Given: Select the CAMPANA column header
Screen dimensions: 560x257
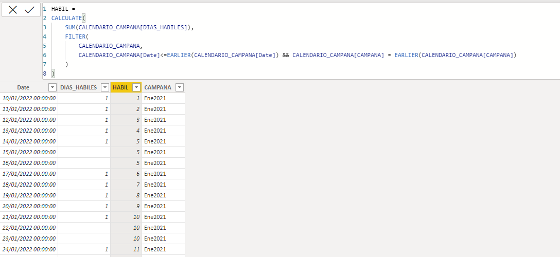Looking at the screenshot, I should click(163, 87).
